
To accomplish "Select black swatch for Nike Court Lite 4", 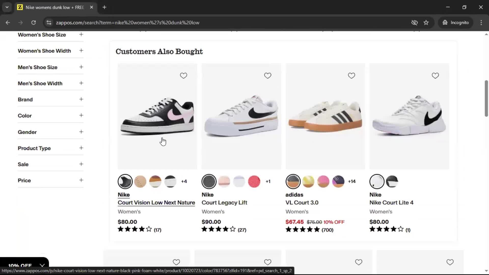I will pos(392,182).
